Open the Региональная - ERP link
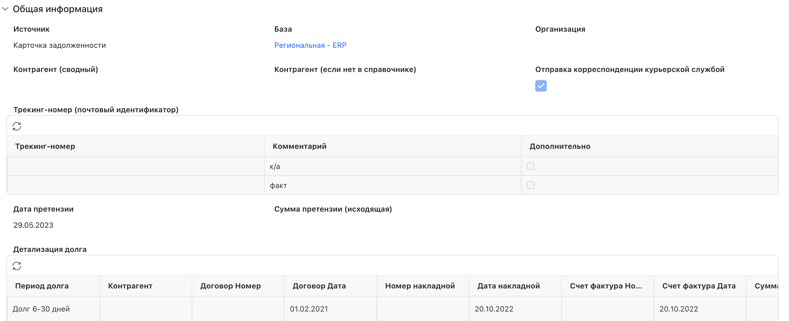Image resolution: width=789 pixels, height=321 pixels. (310, 45)
